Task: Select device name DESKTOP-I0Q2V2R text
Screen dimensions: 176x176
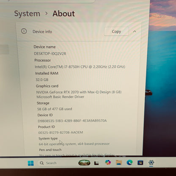Action: pos(50,54)
